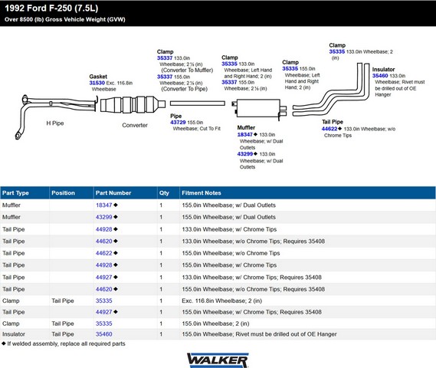Open table Muffler 43299 part link
Viewport: 436px width, 368px height.
tap(103, 217)
